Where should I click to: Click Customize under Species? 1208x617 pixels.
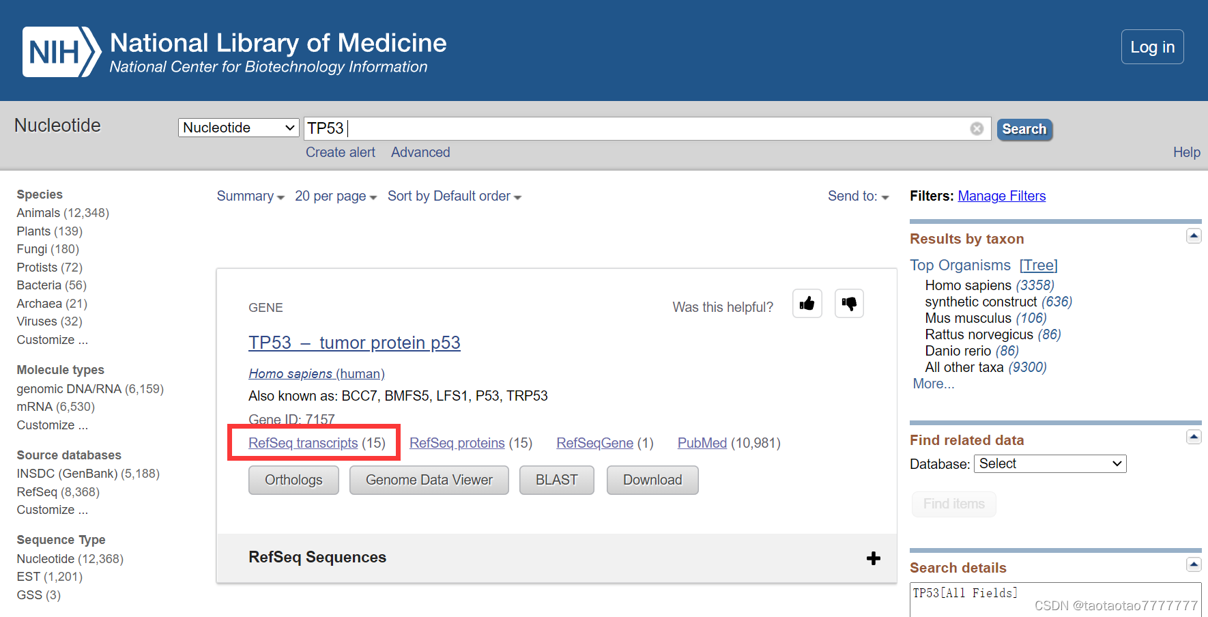[52, 340]
